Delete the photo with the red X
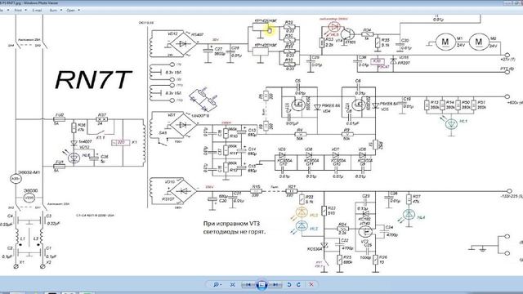This screenshot has width=523, height=294. (x=311, y=285)
